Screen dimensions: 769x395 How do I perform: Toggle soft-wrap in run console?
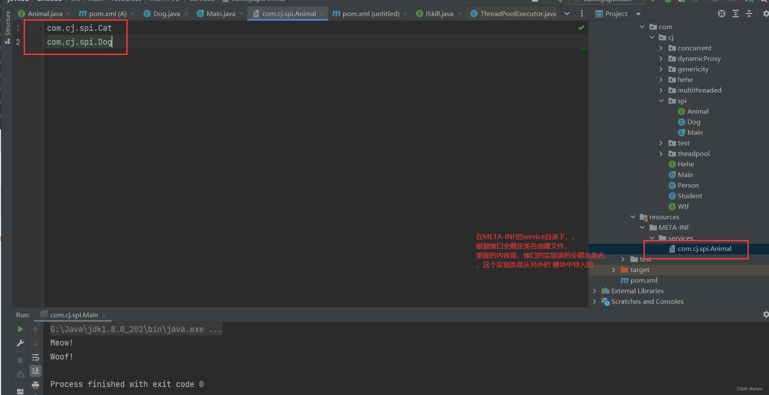pos(35,357)
